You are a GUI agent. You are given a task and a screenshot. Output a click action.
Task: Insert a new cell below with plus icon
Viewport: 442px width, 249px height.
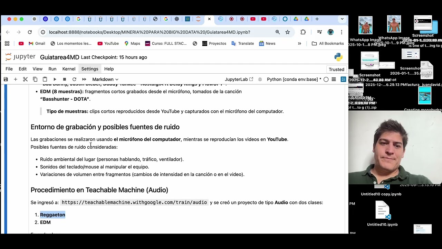[15, 79]
